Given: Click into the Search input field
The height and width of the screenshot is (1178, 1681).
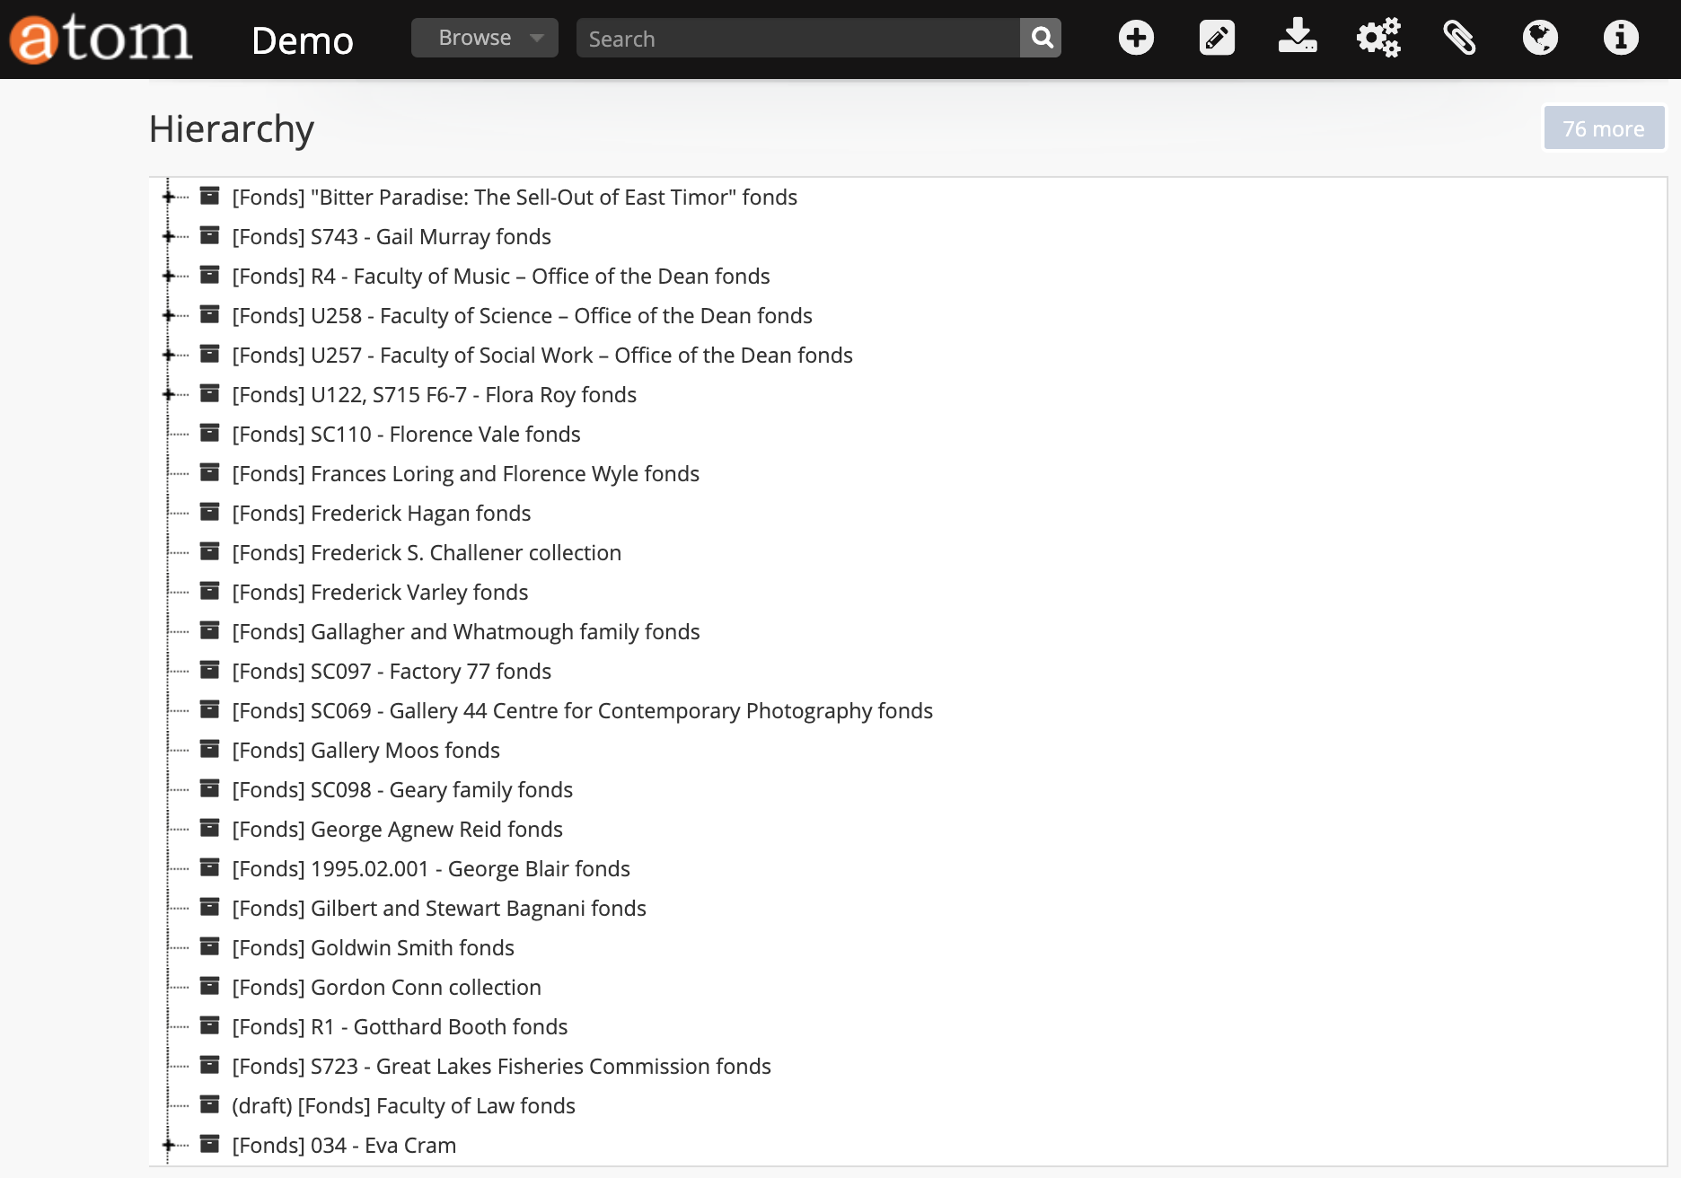Looking at the screenshot, I should tap(797, 39).
